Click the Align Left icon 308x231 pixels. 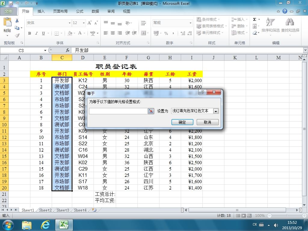106,33
